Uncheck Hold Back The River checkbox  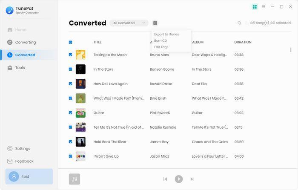71,142
